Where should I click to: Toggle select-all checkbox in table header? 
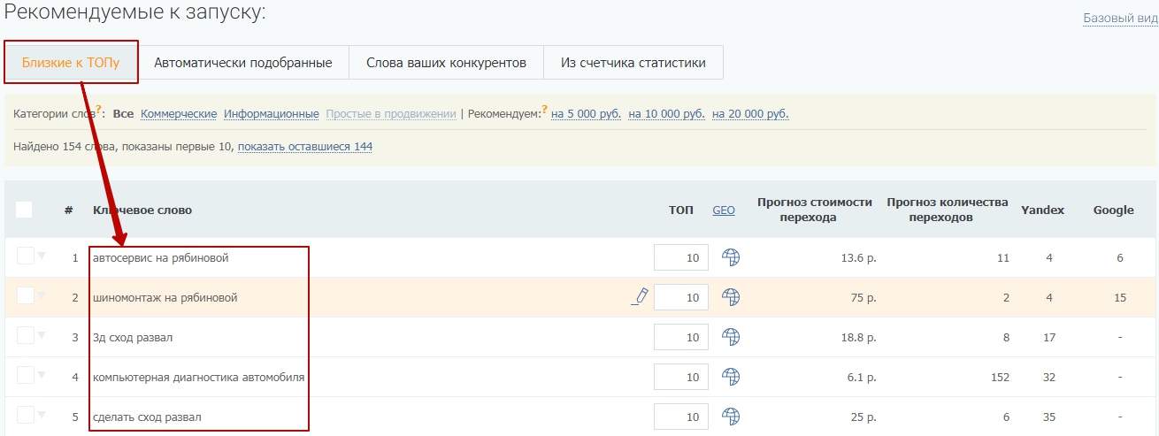(x=24, y=210)
